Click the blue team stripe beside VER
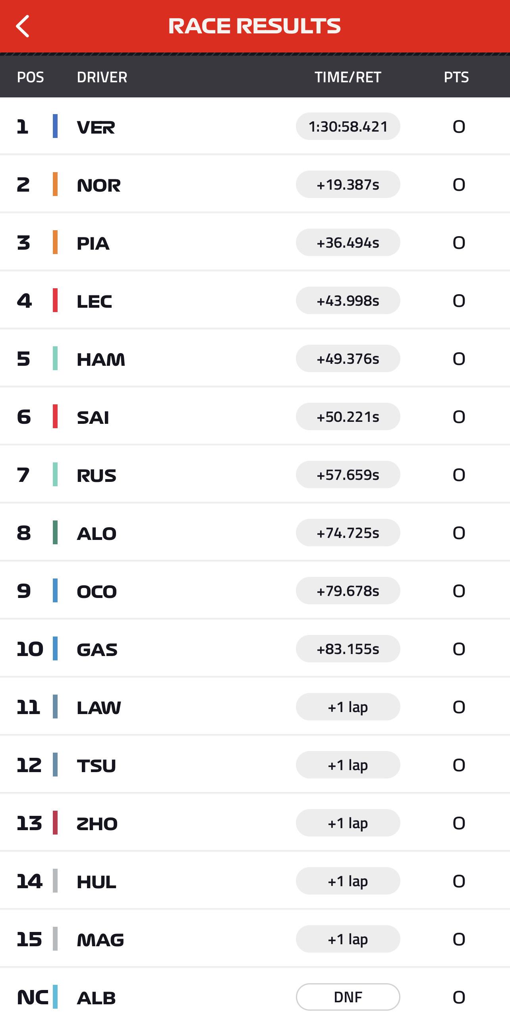The width and height of the screenshot is (510, 1021). pos(55,126)
